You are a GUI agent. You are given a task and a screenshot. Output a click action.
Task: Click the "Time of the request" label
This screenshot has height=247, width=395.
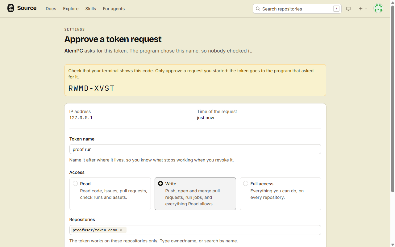217,111
